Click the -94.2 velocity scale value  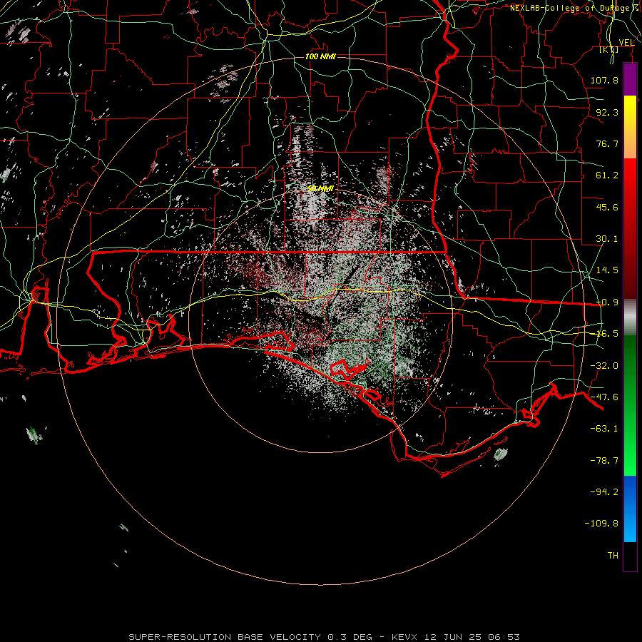pos(604,491)
